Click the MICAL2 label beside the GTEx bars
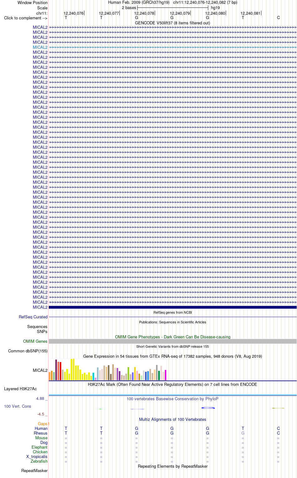This screenshot has height=478, width=297. 40,371
